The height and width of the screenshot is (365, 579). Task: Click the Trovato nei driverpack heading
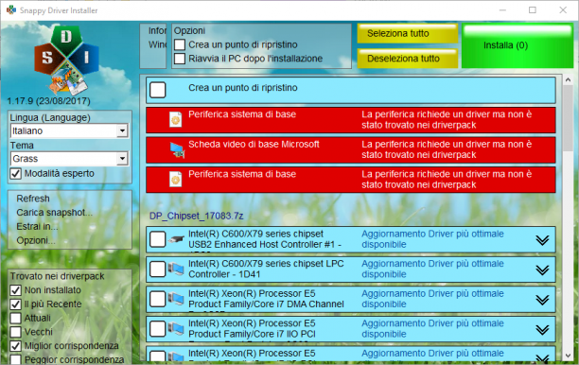57,276
